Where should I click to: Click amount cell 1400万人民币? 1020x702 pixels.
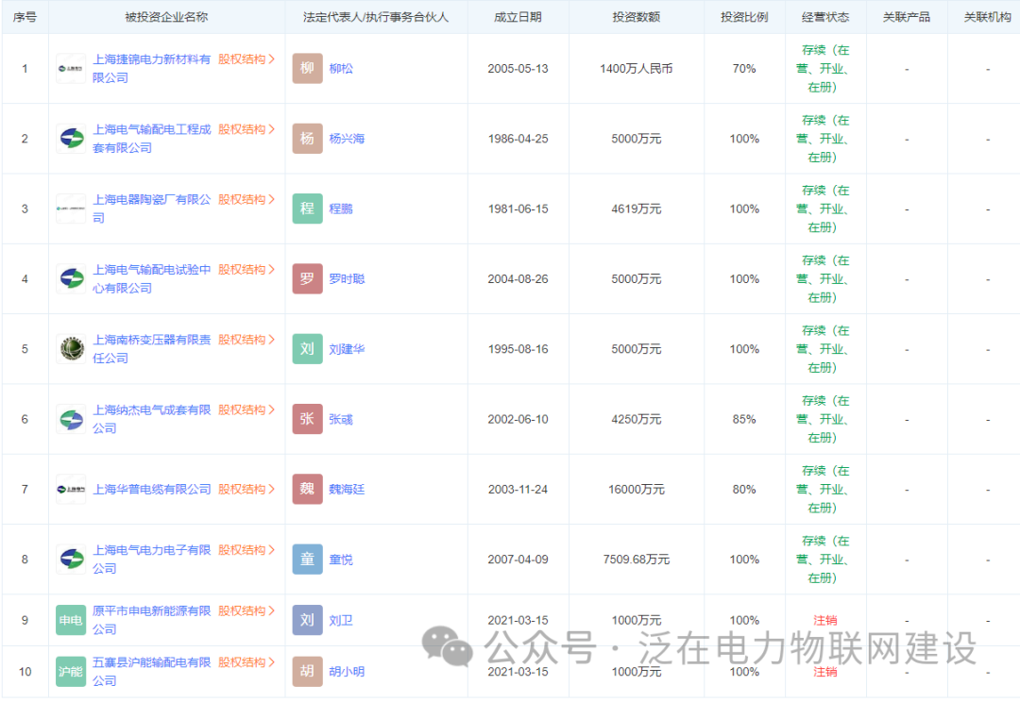coord(637,68)
